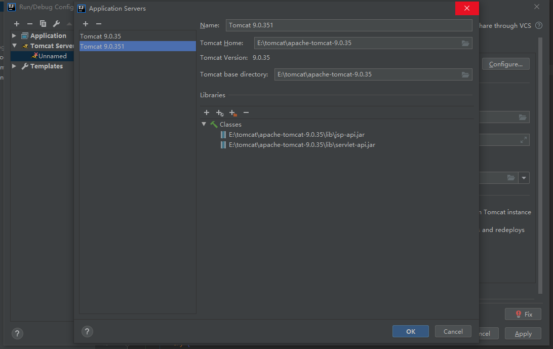Expand the Application configuration node
This screenshot has height=349, width=553.
pyautogui.click(x=14, y=35)
